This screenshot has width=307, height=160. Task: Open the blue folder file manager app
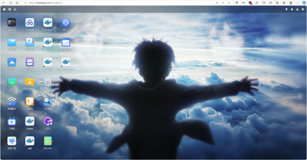(12, 42)
